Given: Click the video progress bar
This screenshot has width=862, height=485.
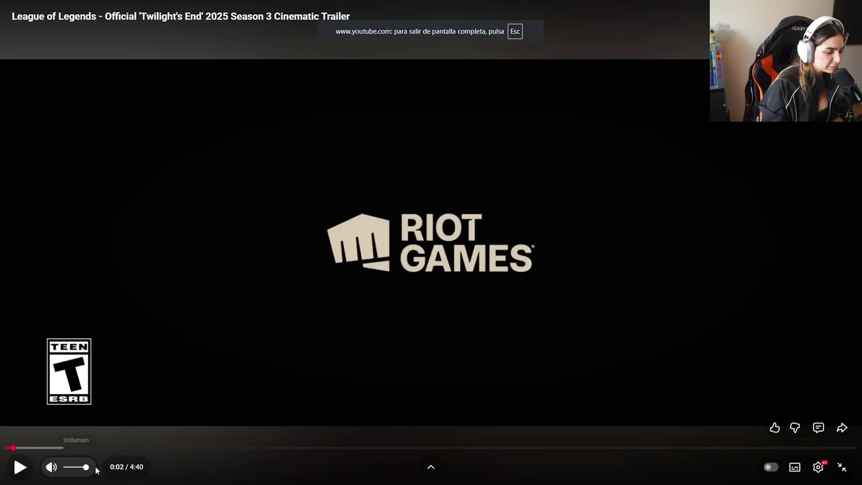Looking at the screenshot, I should [x=431, y=448].
